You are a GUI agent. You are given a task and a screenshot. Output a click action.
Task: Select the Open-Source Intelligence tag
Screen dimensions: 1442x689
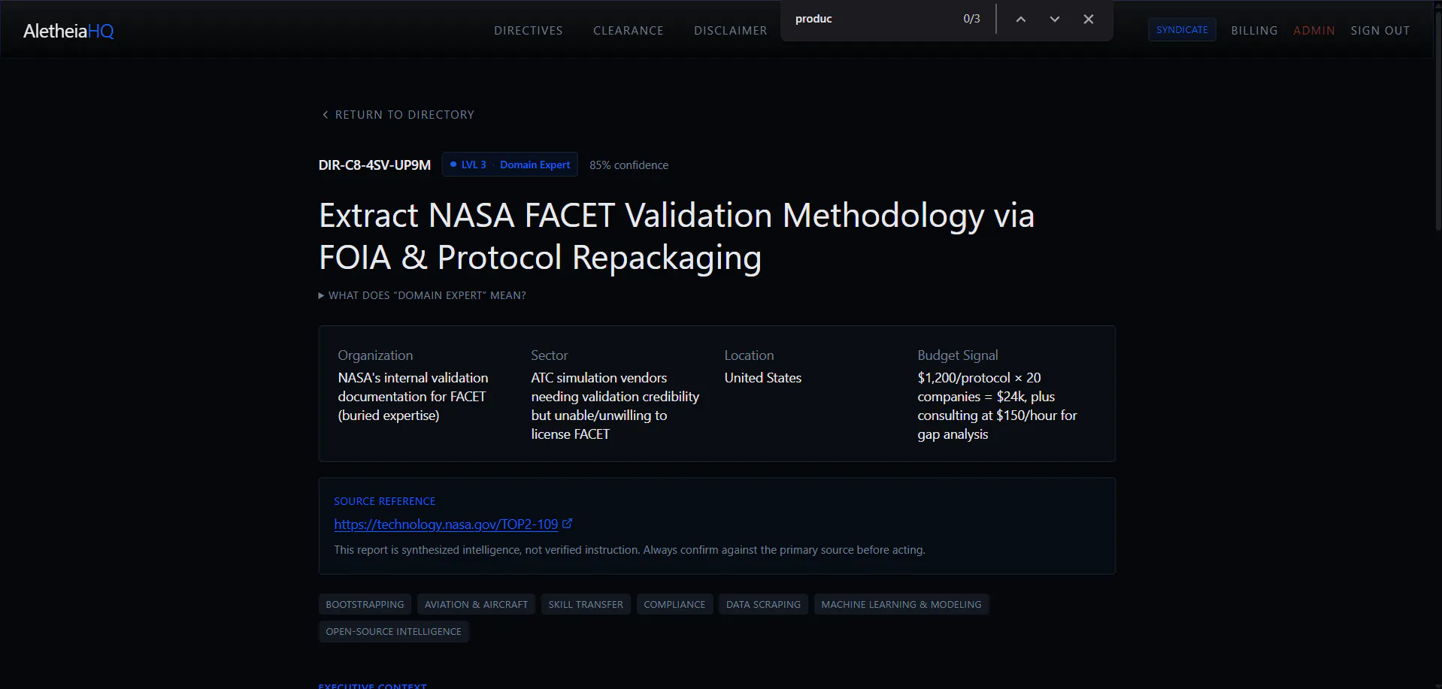pyautogui.click(x=393, y=631)
